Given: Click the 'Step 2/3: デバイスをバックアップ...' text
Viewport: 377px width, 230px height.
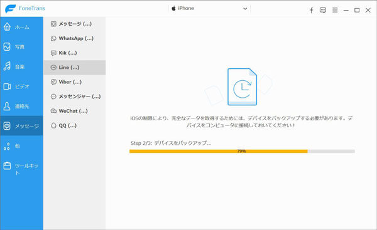Looking at the screenshot, I should point(171,143).
